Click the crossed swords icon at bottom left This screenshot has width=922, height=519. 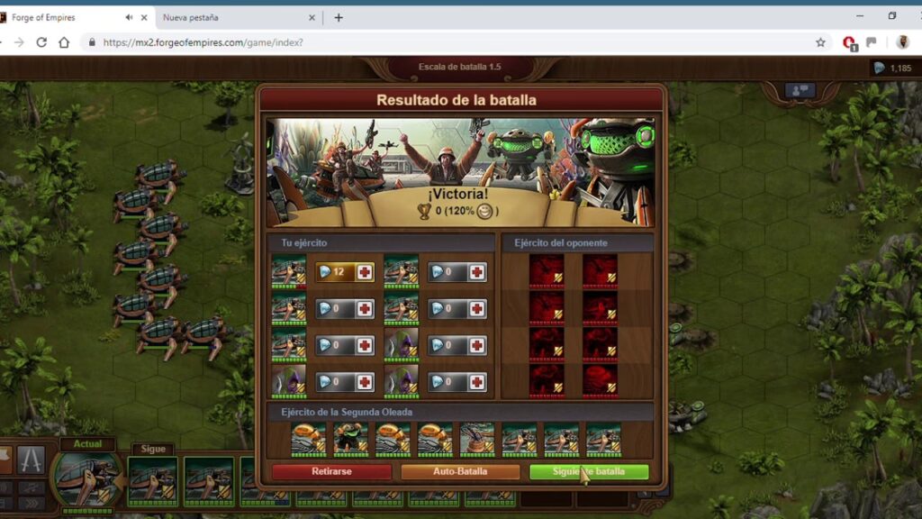pyautogui.click(x=31, y=460)
